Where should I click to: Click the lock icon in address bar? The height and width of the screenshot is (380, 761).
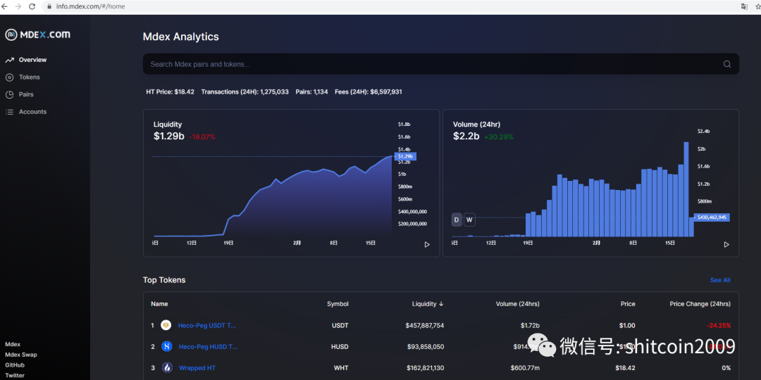coord(49,7)
